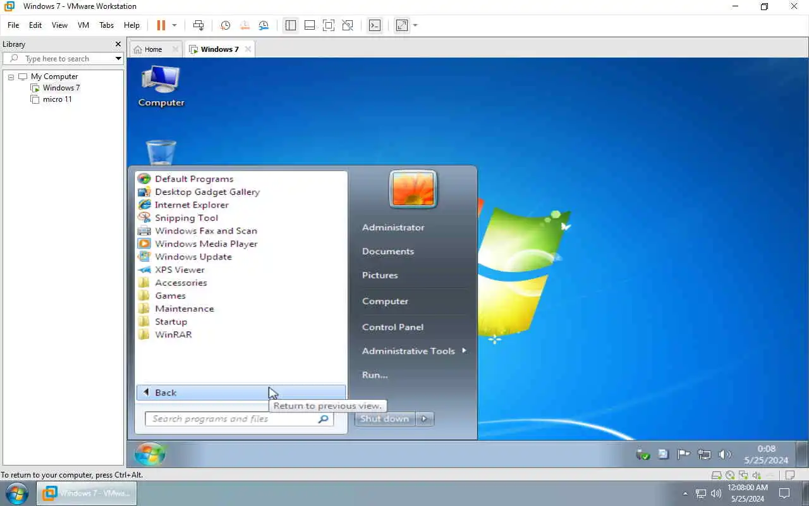
Task: Open the snapshot manager icon
Action: (x=264, y=25)
